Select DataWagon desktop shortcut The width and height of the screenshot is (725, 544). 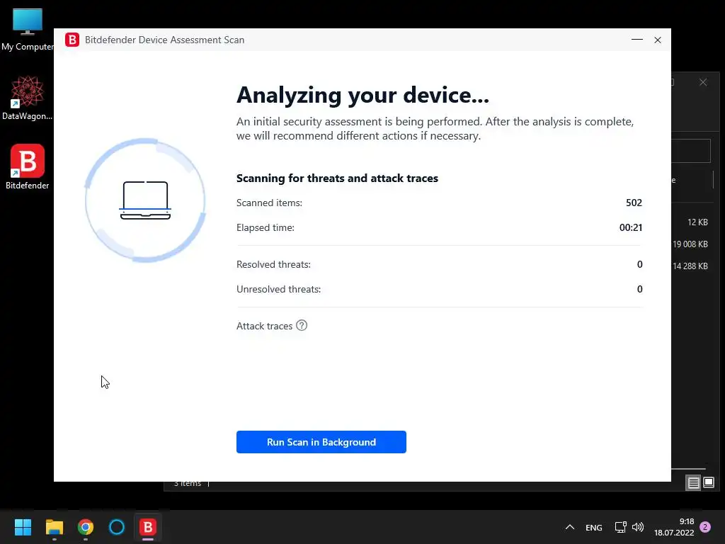coord(28,98)
